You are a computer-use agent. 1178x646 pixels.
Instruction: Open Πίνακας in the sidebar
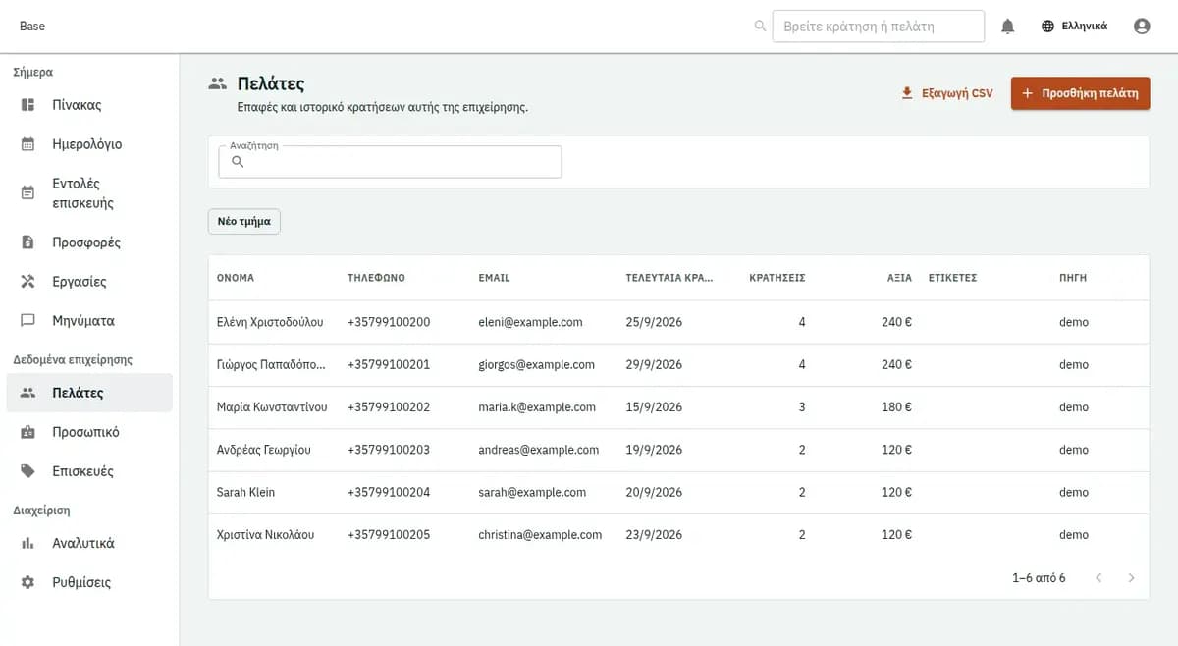89,105
